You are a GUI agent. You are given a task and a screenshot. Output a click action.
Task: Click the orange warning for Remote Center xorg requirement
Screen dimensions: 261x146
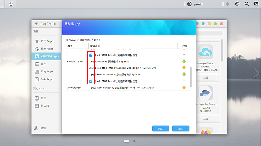[x=184, y=68]
